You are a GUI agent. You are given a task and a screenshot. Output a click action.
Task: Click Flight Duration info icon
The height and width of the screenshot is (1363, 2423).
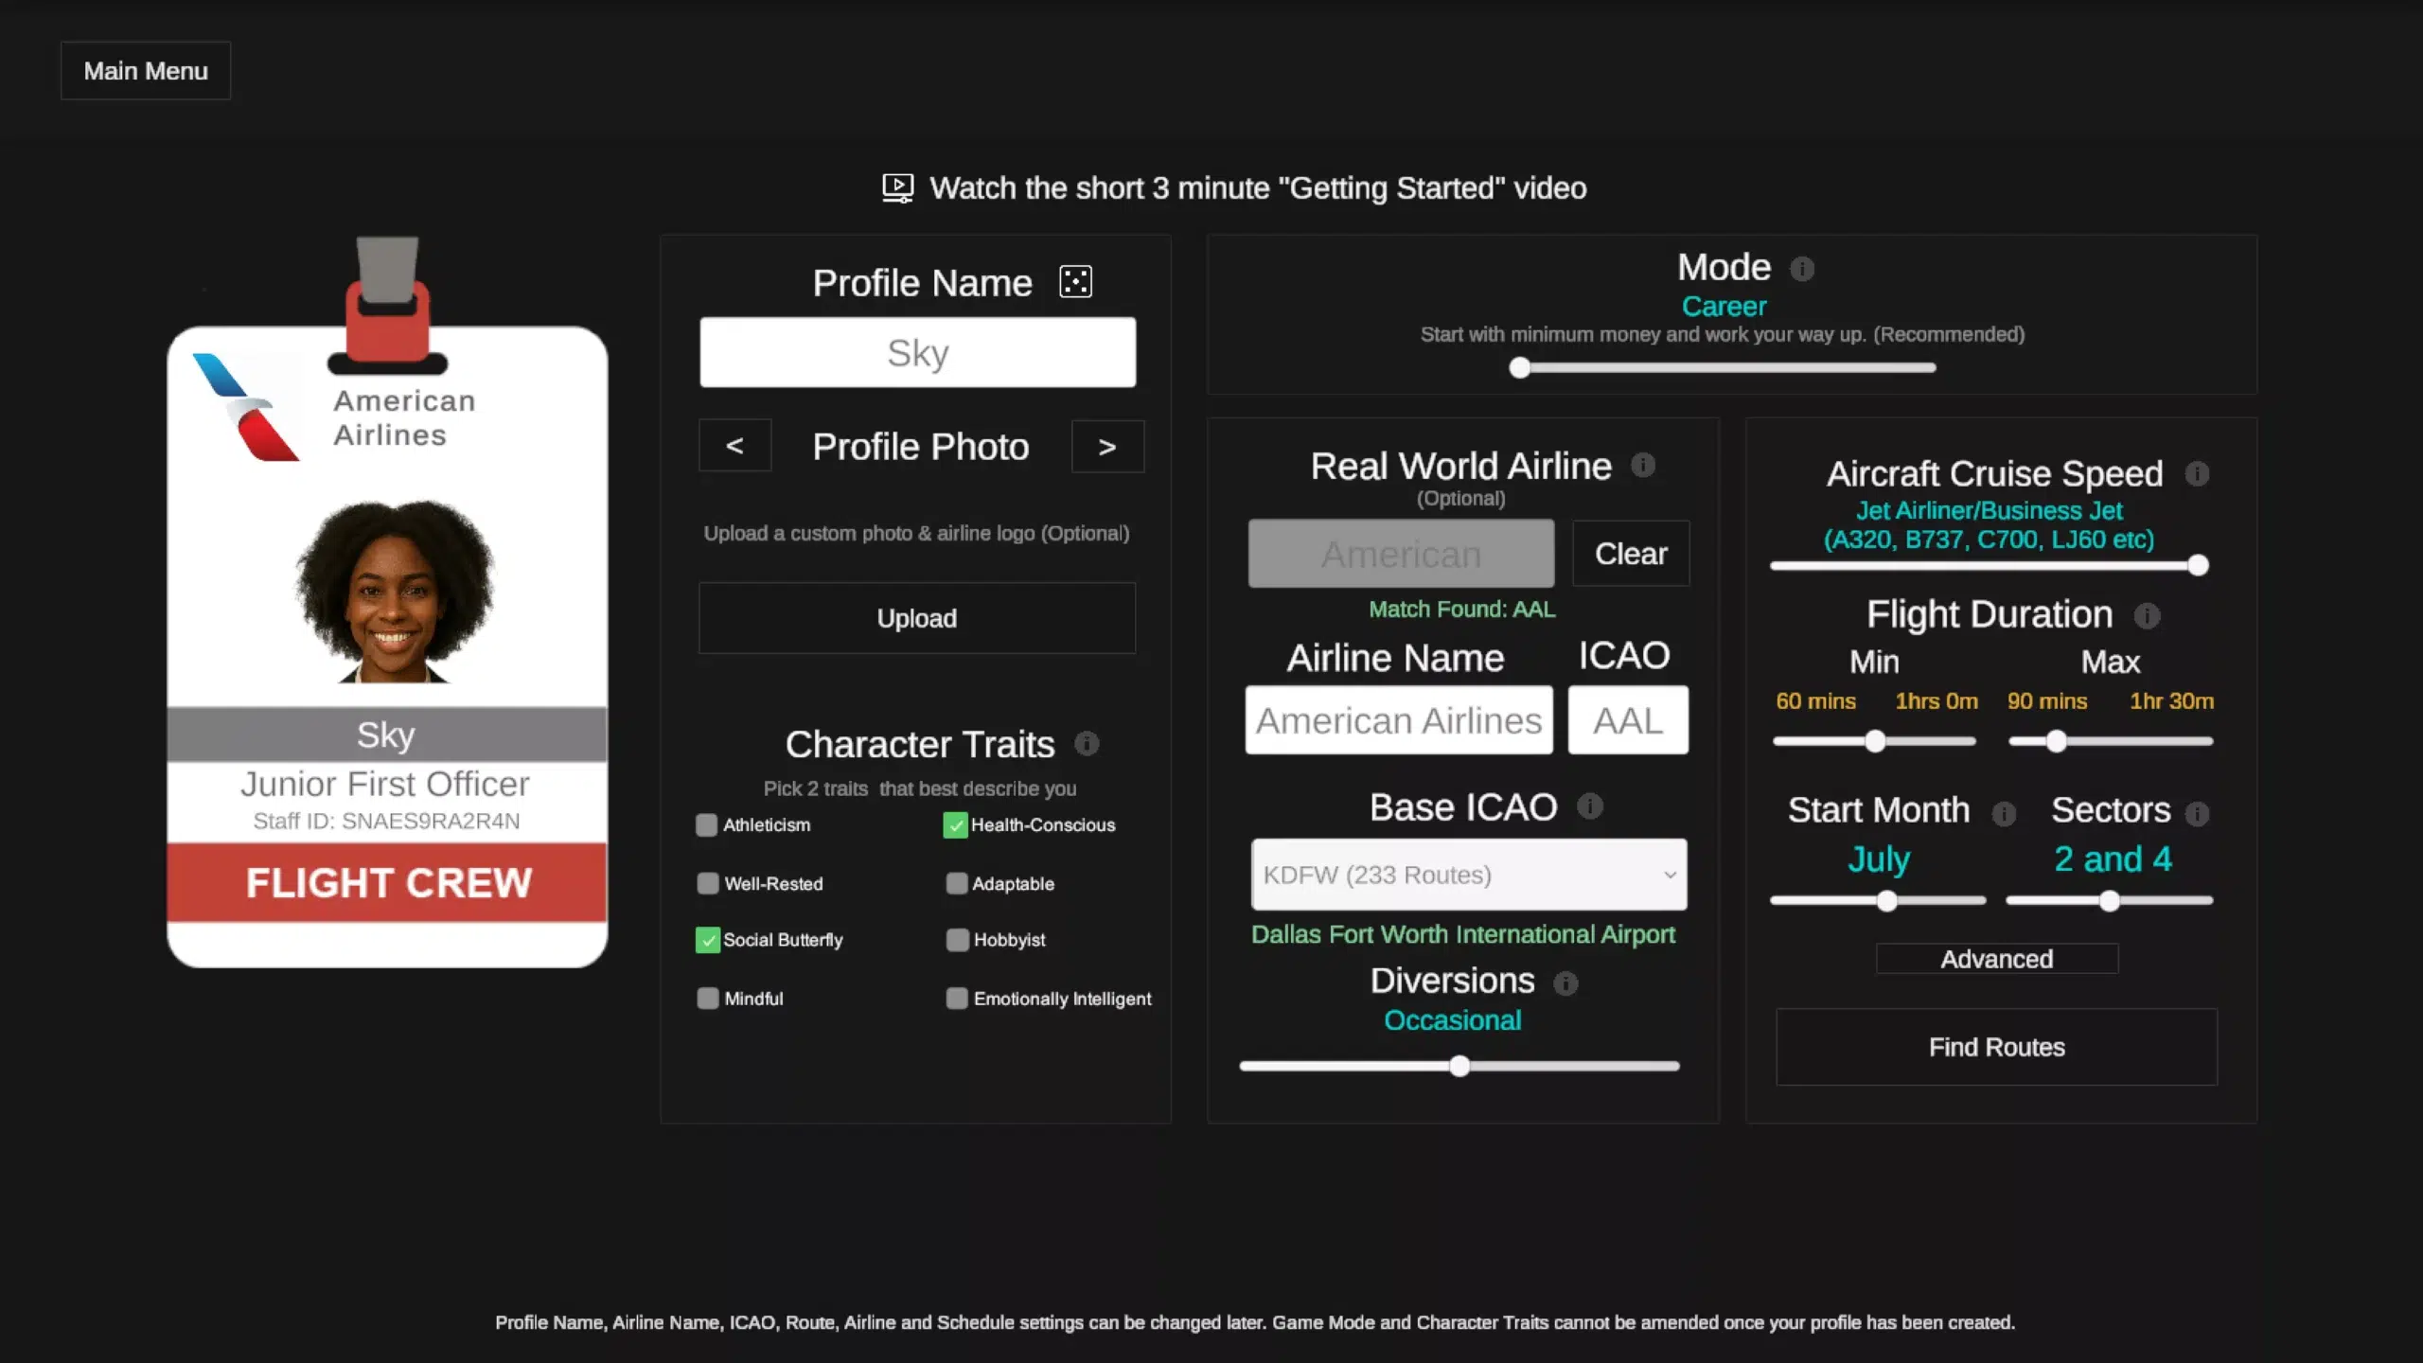(x=2147, y=616)
